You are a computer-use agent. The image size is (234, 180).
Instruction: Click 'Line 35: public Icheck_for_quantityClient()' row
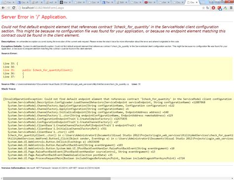click(x=38, y=70)
